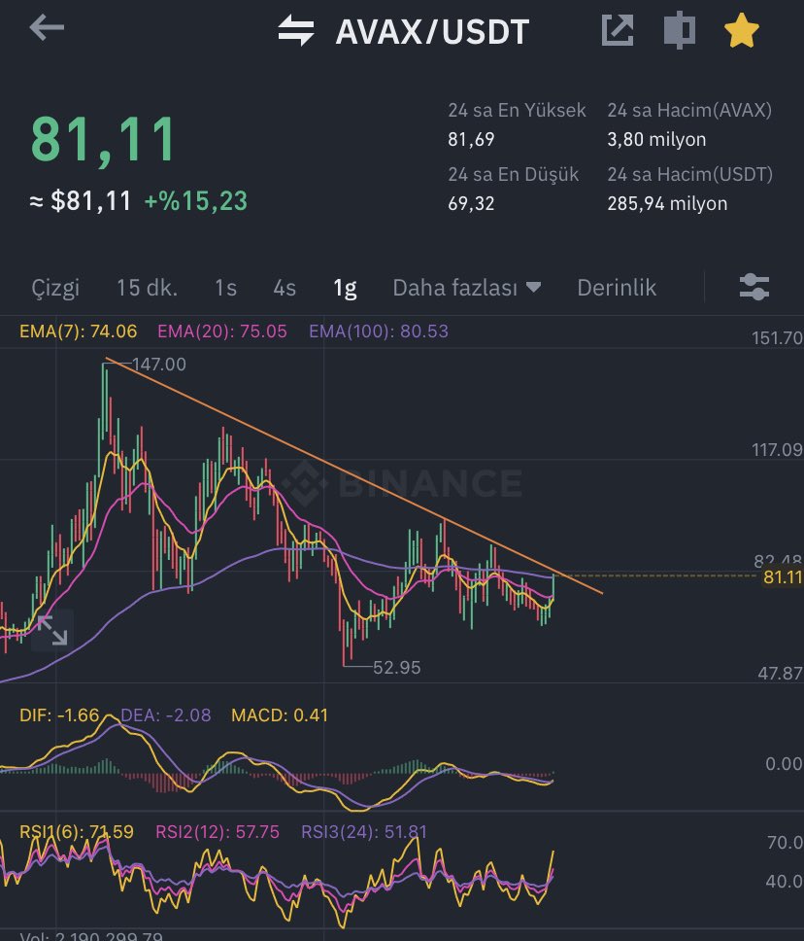
Task: Open the share chart icon
Action: [x=618, y=29]
